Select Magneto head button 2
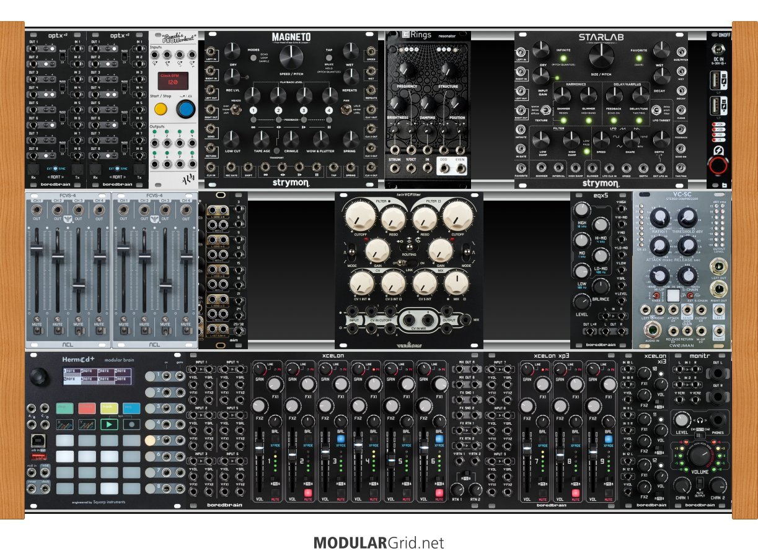 pos(278,111)
